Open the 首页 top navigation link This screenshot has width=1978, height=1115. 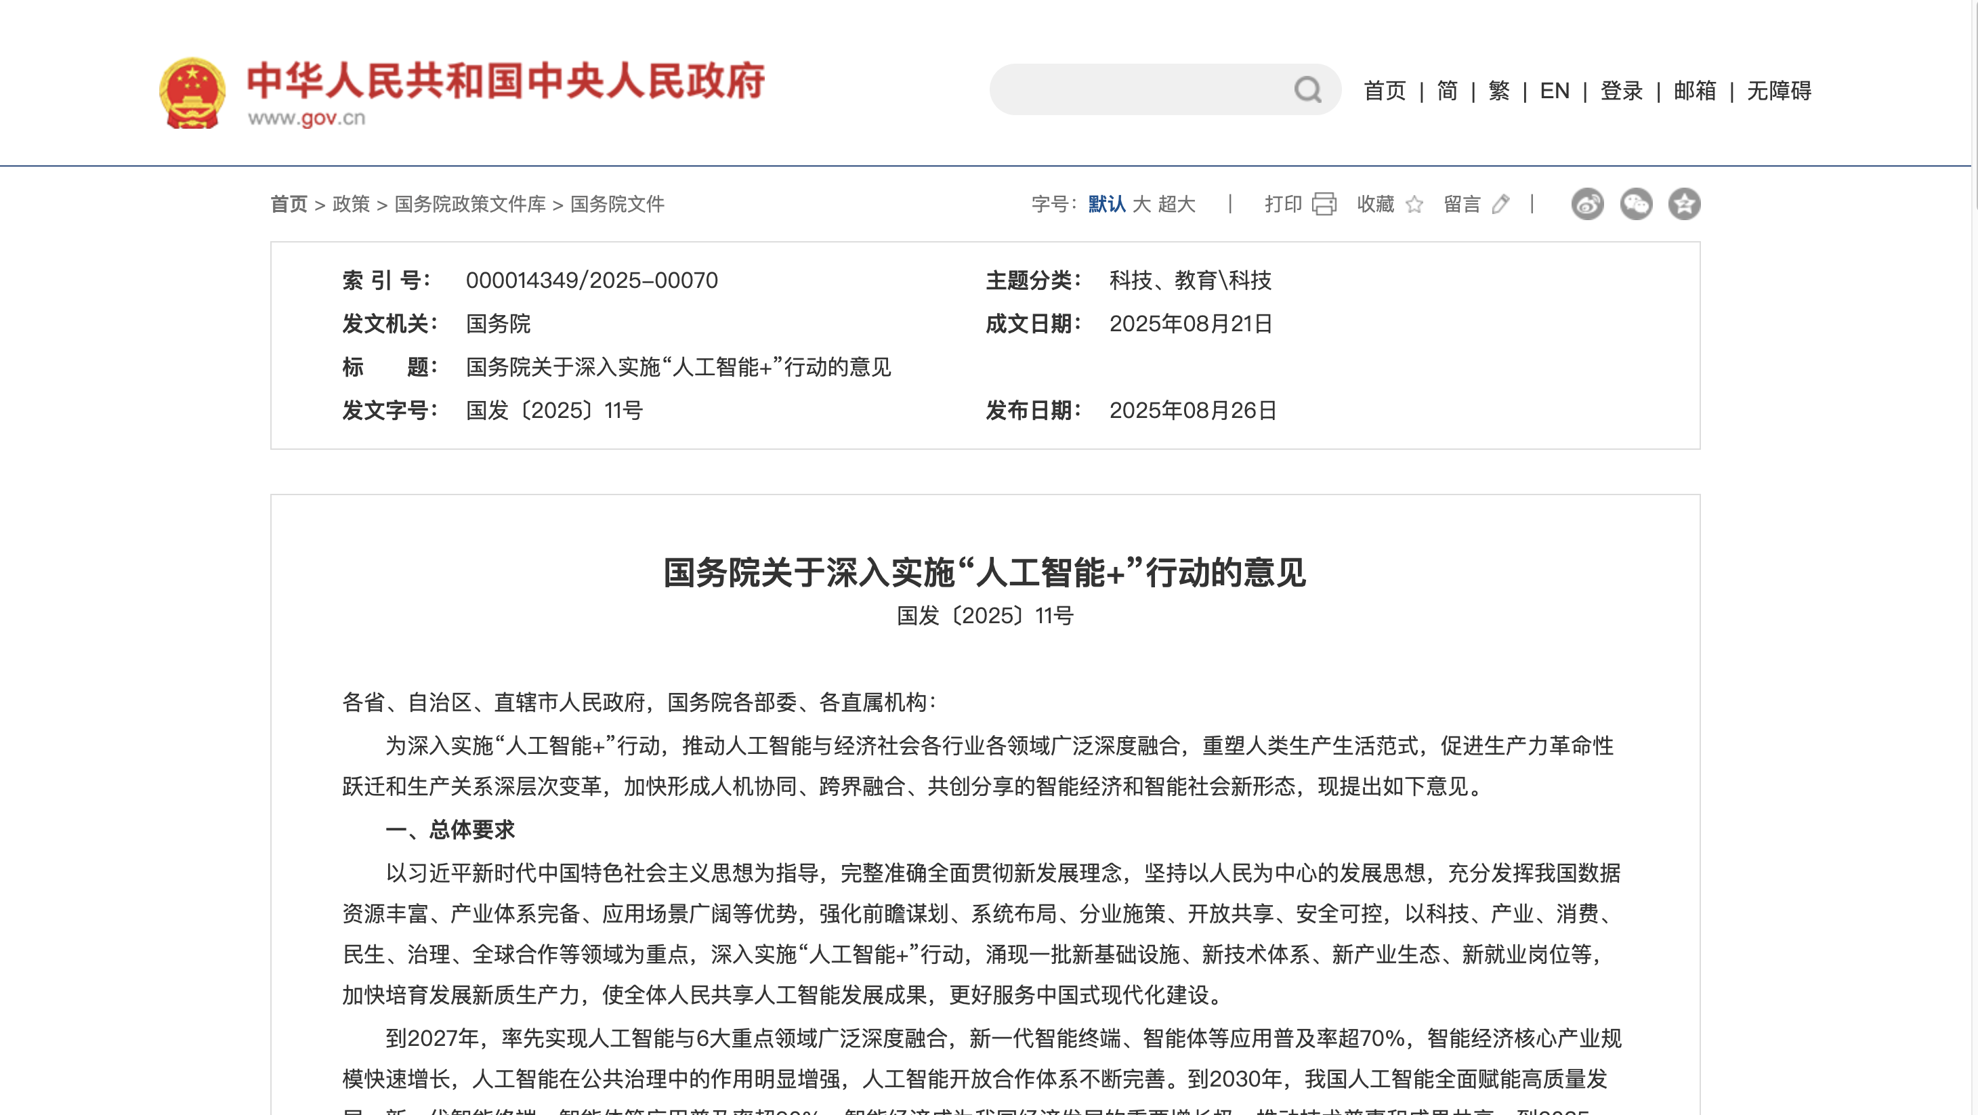click(x=1385, y=91)
